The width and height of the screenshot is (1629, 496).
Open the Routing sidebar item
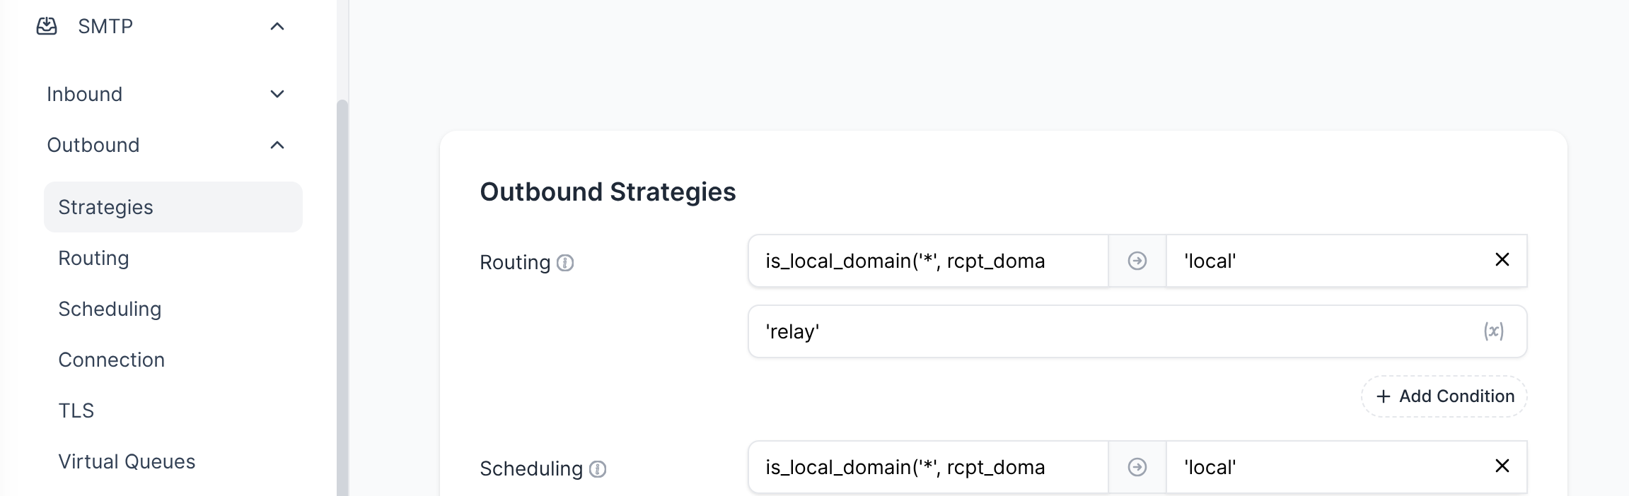[93, 258]
